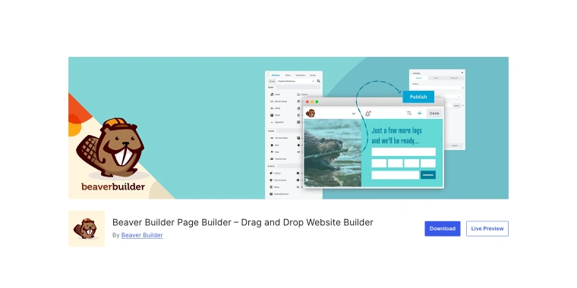Image resolution: width=577 pixels, height=288 pixels.
Task: Select the Callout module
Action: pos(276,173)
